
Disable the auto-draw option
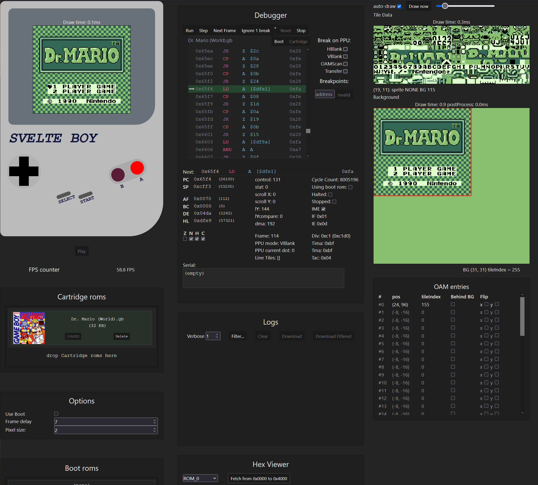point(399,6)
